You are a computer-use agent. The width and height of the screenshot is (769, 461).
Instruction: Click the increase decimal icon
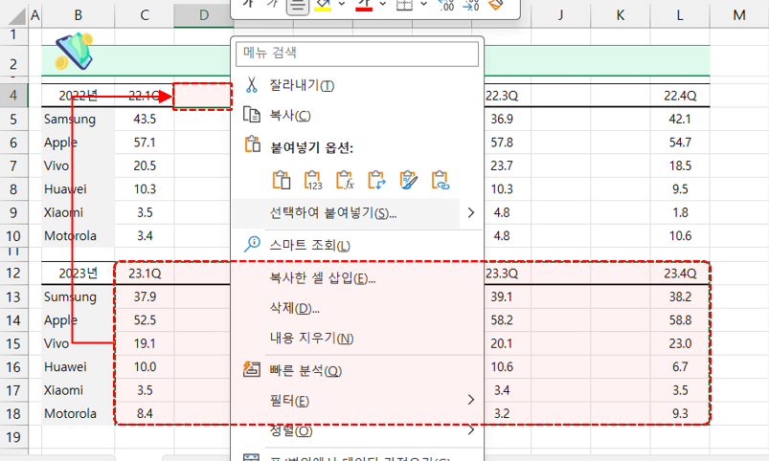446,6
